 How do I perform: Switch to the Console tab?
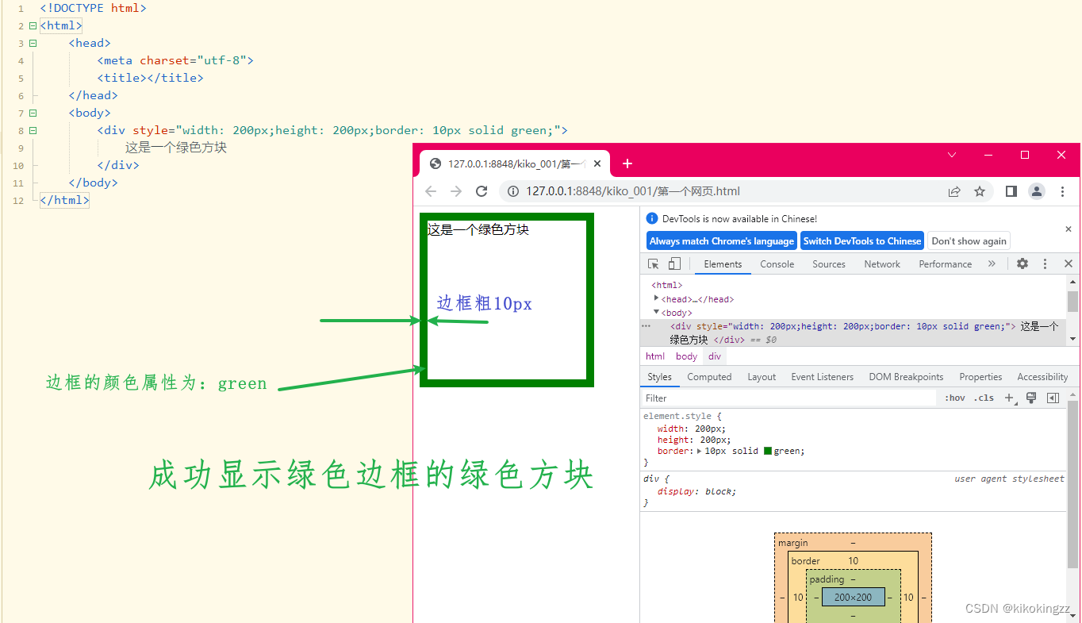[x=777, y=264]
